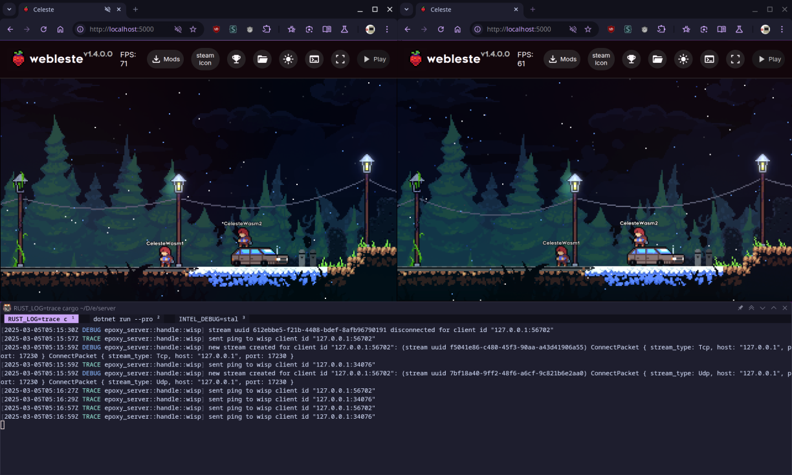This screenshot has height=475, width=792.
Task: Click the single chevron up icon in terminal title bar
Action: 773,308
